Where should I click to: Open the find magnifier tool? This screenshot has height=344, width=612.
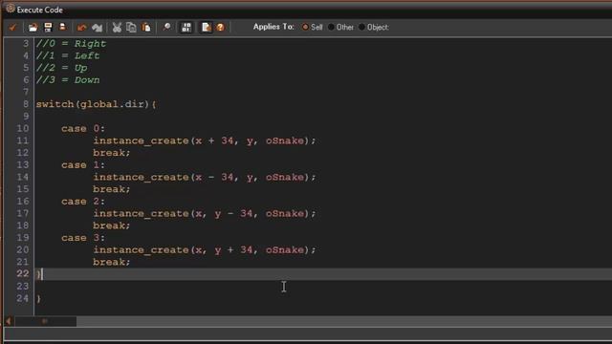tap(166, 28)
